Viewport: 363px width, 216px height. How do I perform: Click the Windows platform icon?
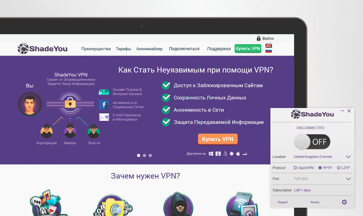click(211, 154)
